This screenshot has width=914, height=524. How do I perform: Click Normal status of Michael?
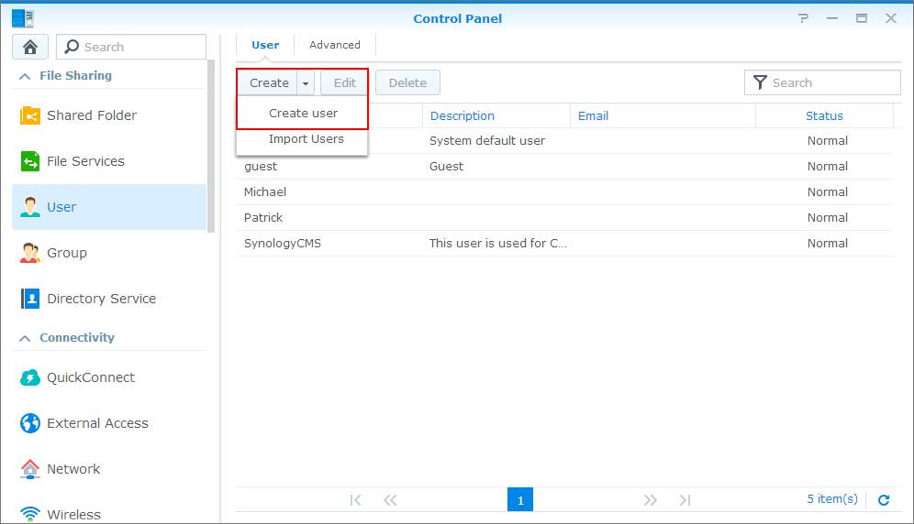(827, 192)
